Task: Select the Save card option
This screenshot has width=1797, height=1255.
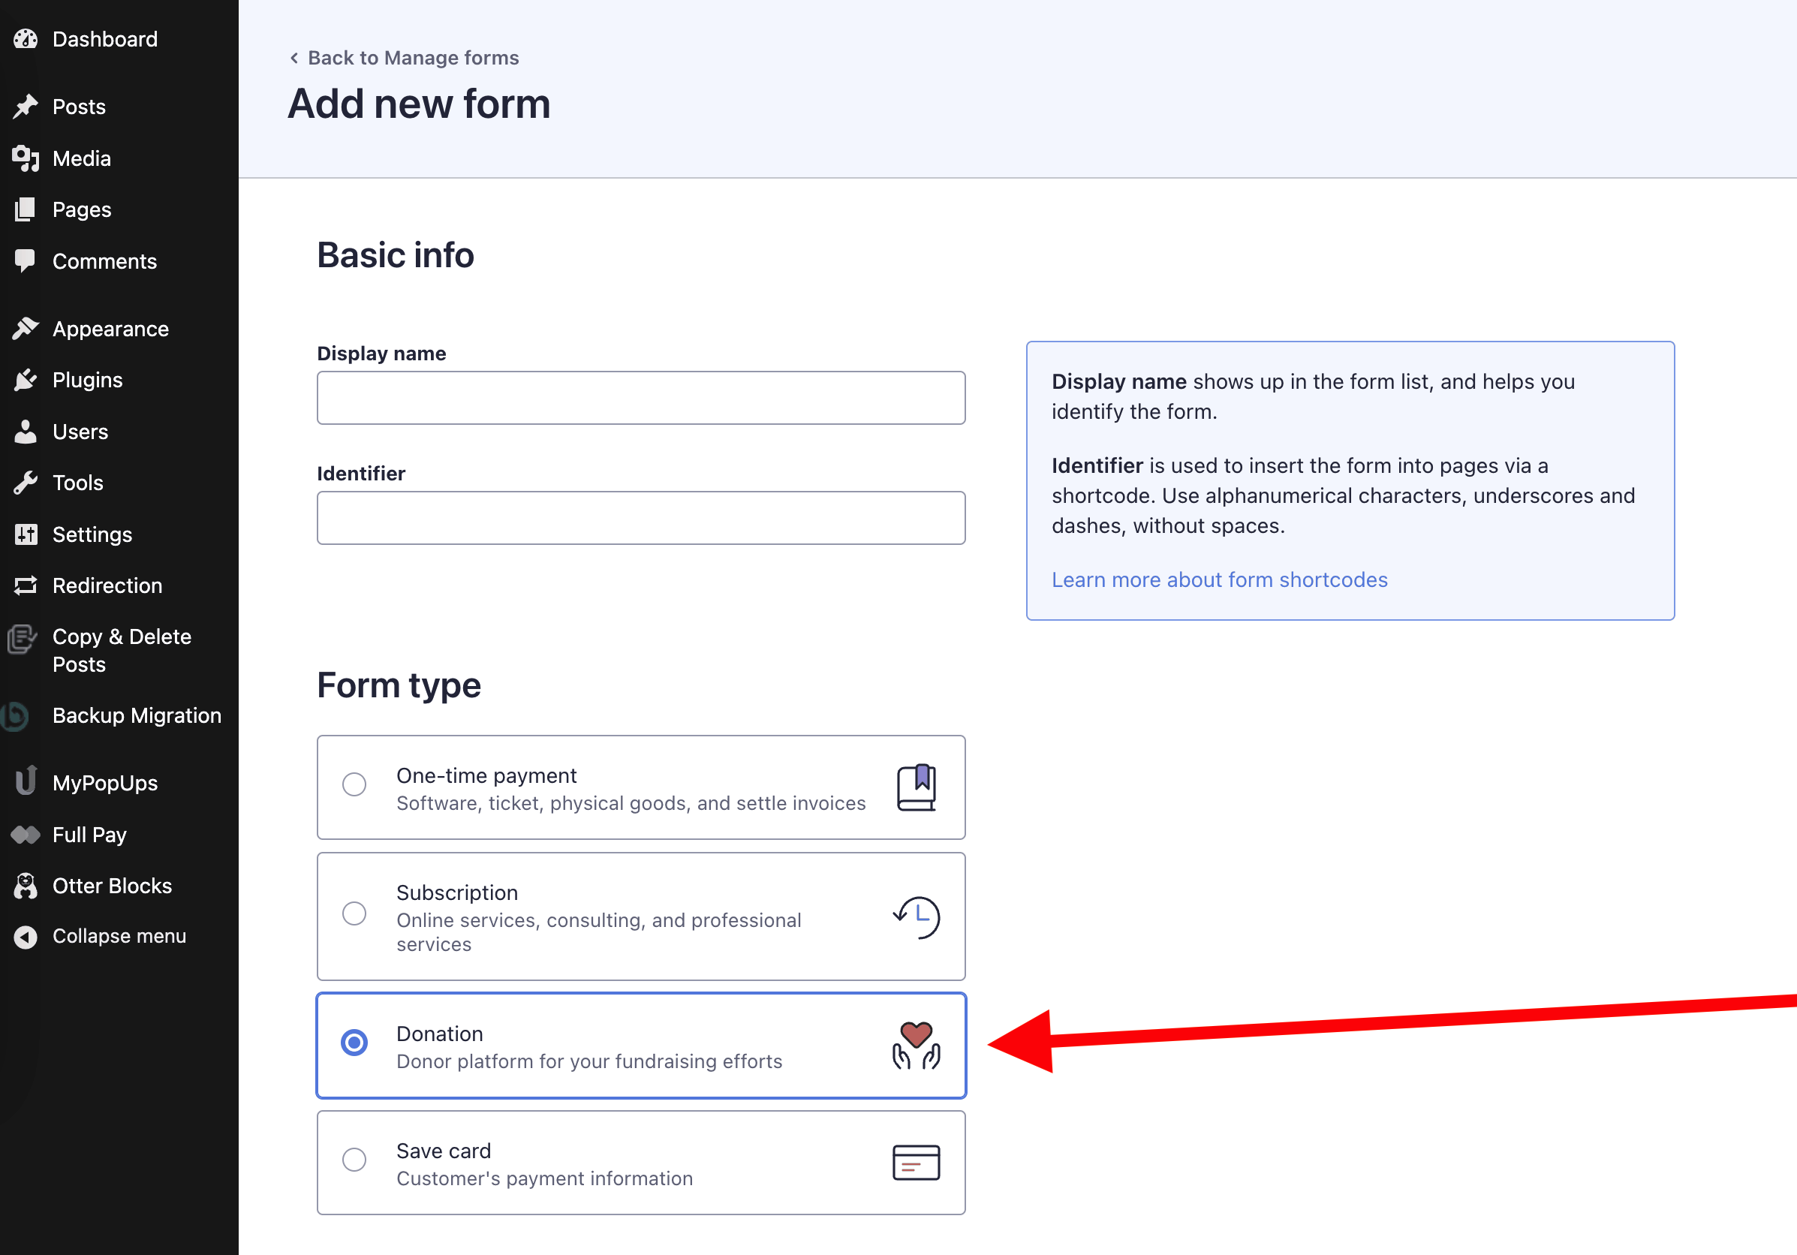Action: pos(354,1160)
